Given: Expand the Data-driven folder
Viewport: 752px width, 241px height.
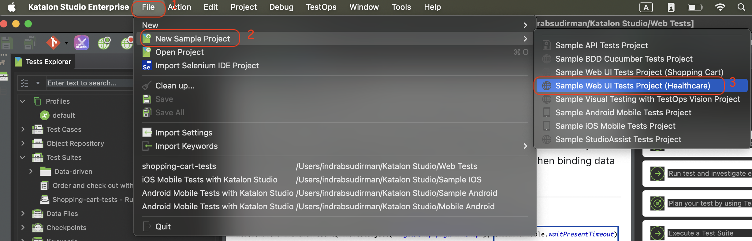Looking at the screenshot, I should [x=31, y=171].
